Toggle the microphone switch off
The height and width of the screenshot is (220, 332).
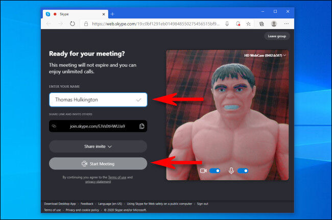[x=243, y=170]
